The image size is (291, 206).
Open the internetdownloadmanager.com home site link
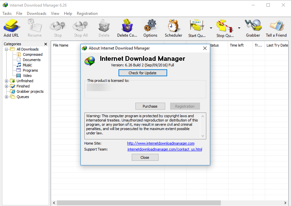(x=161, y=143)
